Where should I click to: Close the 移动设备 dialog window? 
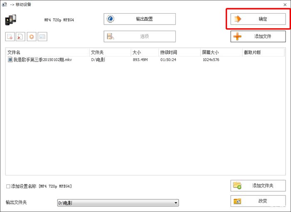tap(285, 5)
